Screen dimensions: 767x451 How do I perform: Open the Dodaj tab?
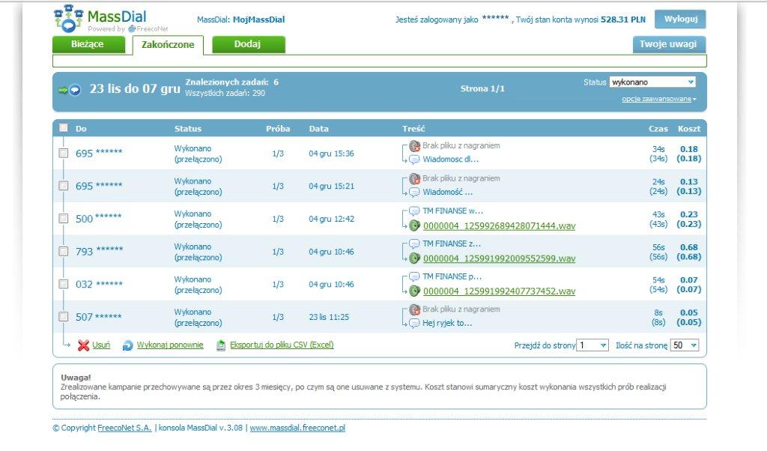[x=248, y=45]
